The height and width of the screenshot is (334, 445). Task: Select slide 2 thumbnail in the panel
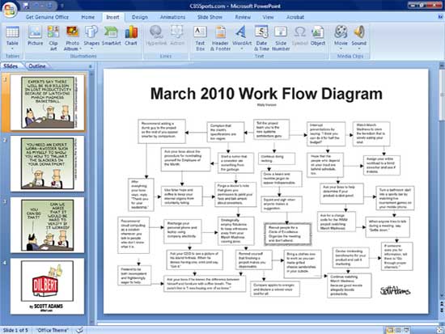tap(47, 163)
